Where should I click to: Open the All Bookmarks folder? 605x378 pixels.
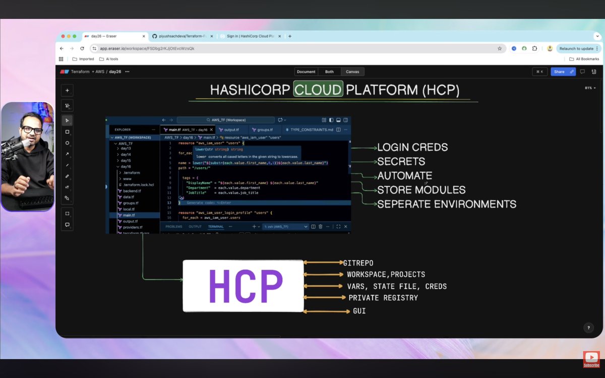584,59
